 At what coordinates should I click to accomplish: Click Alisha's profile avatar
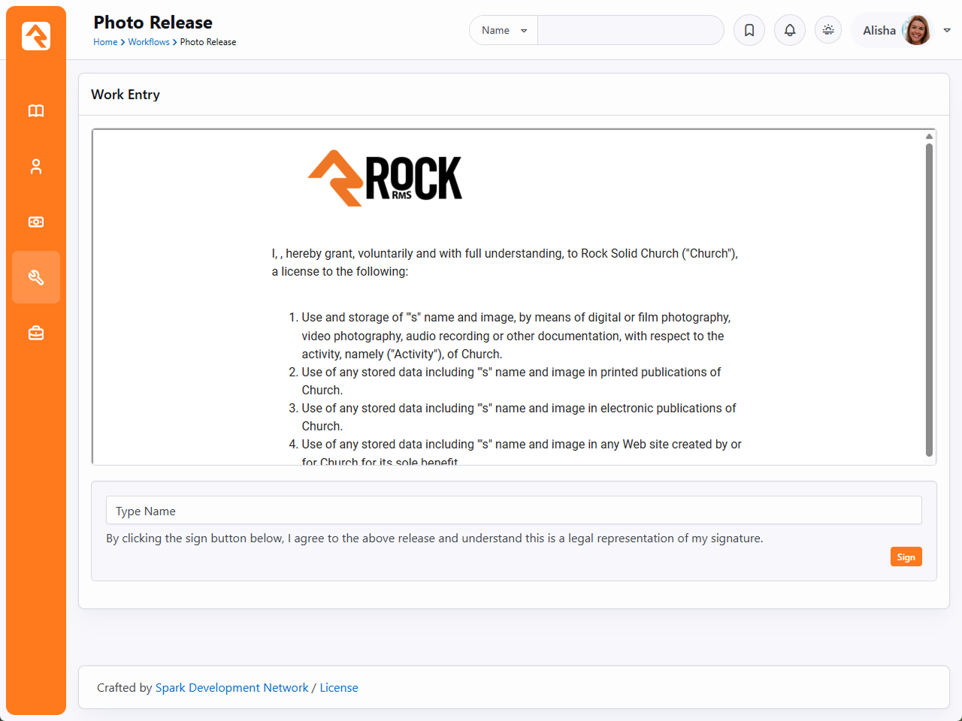916,30
